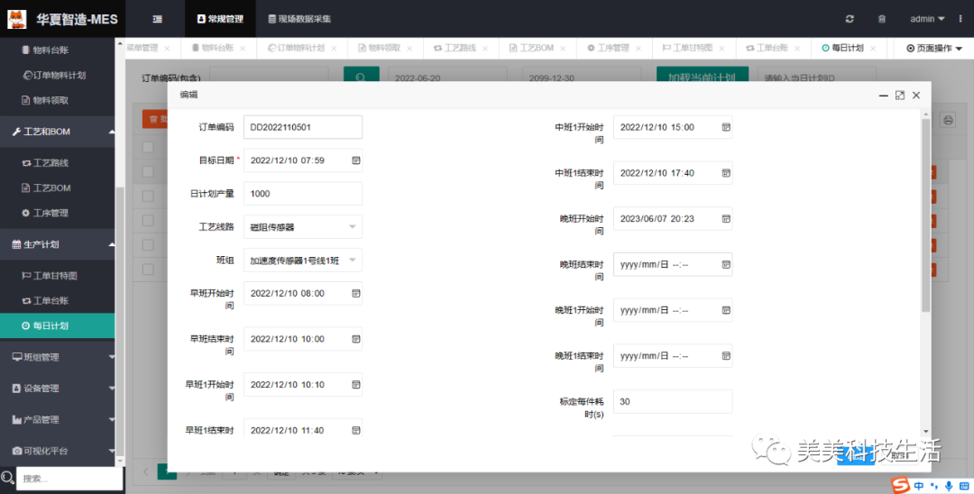974x494 pixels.
Task: Open the 工艺线路 dropdown
Action: pyautogui.click(x=302, y=227)
